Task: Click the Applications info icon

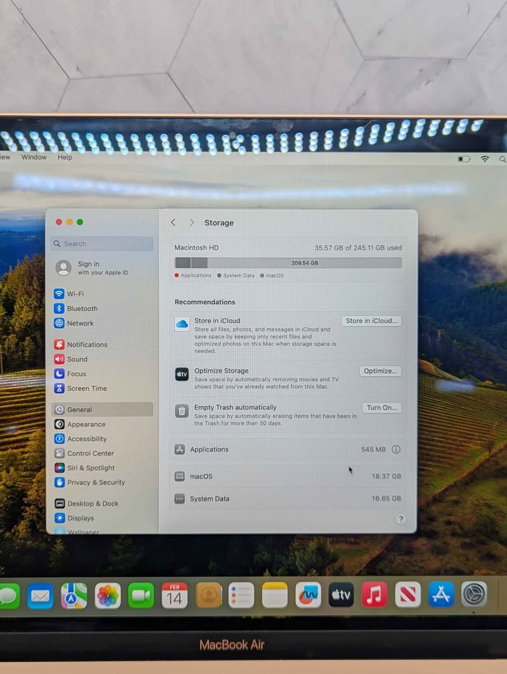Action: (396, 449)
